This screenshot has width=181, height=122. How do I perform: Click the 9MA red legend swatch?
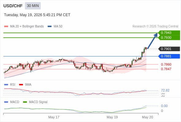[x=21, y=85]
